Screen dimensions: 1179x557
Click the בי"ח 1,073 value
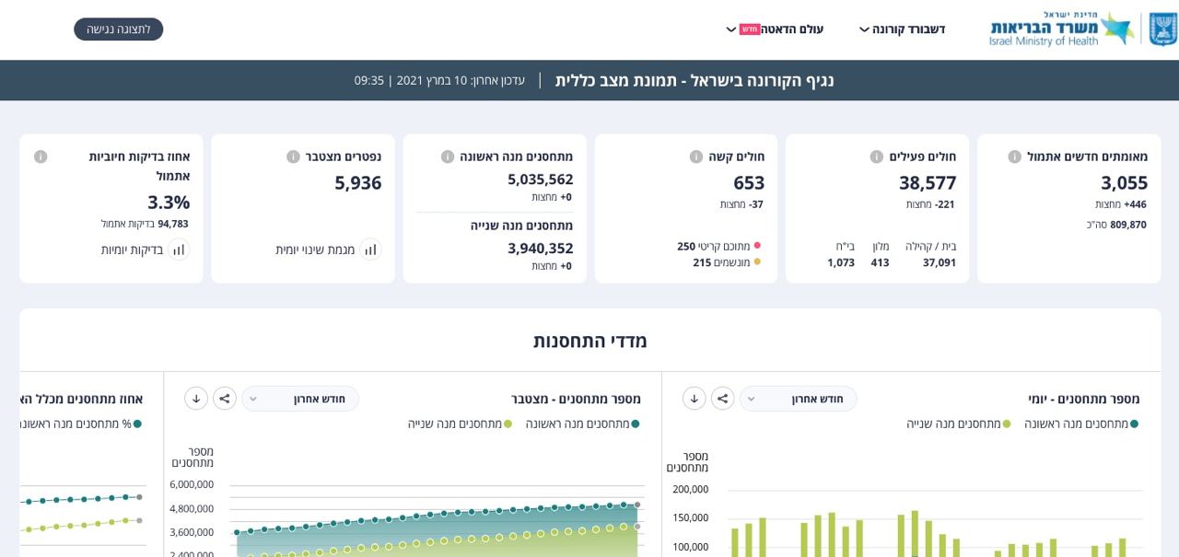(x=841, y=262)
